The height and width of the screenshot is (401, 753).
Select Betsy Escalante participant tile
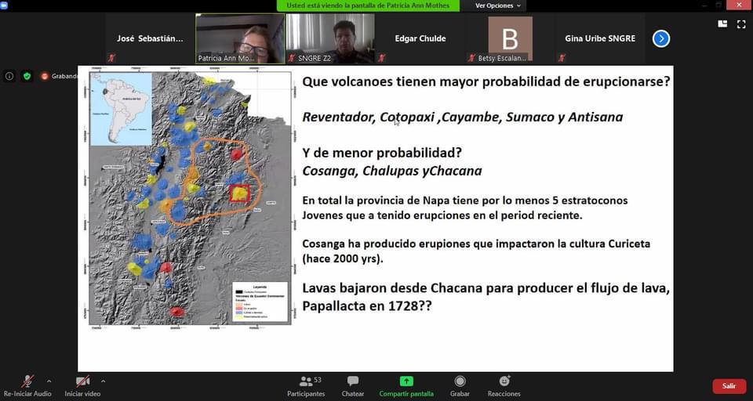(510, 38)
